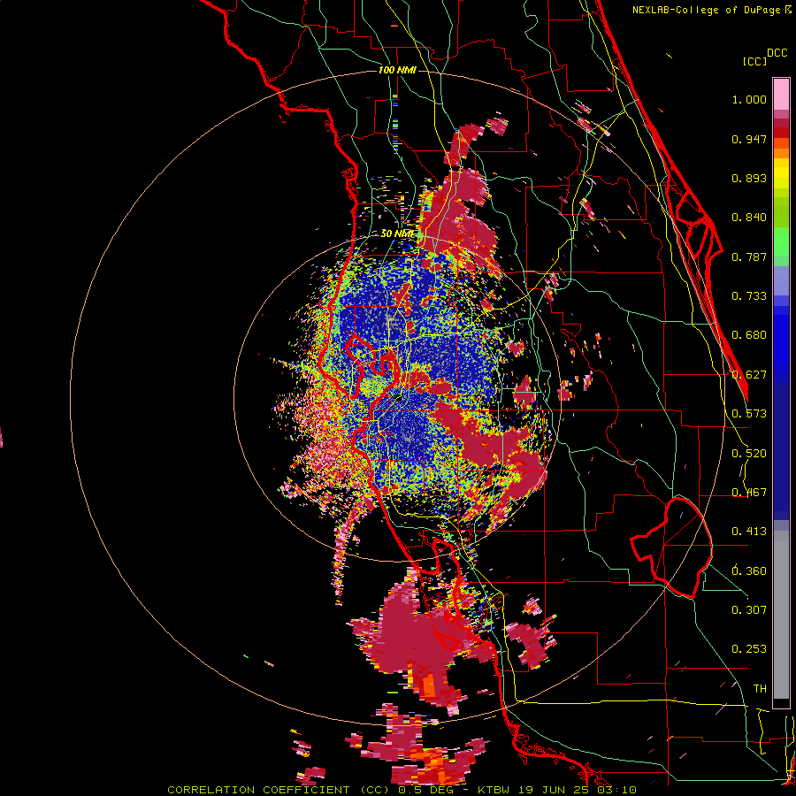796x796 pixels.
Task: Select the 0.307 scale value
Action: 749,610
